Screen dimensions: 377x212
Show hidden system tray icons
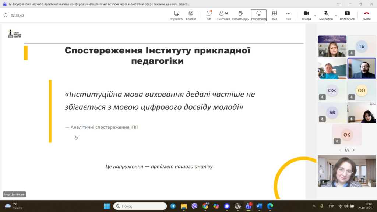pyautogui.click(x=314, y=206)
